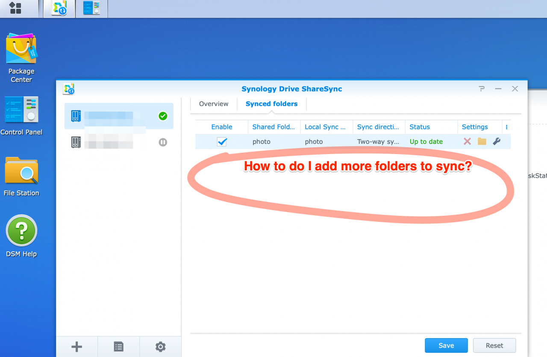The height and width of the screenshot is (357, 547).
Task: Click the green connected status badge
Action: click(163, 116)
